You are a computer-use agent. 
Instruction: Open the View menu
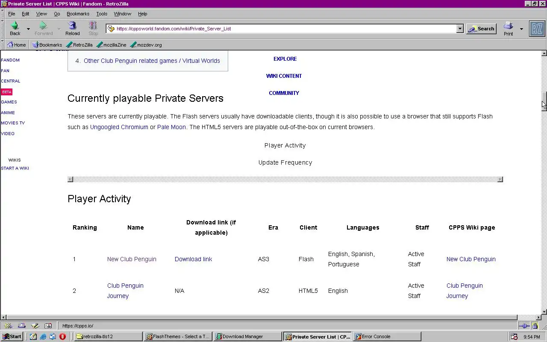coord(41,14)
